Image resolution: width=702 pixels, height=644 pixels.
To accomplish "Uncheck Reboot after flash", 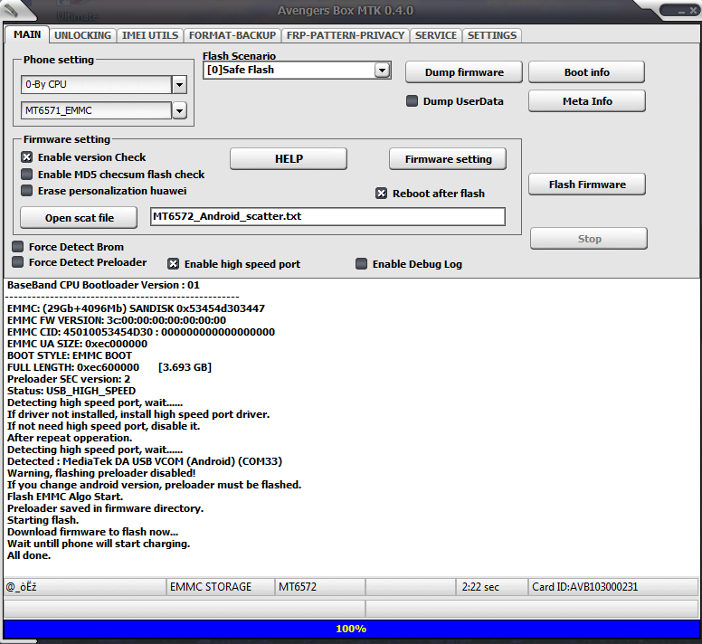I will (x=381, y=194).
